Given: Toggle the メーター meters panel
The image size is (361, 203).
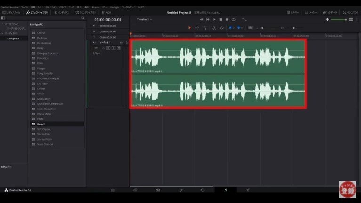Looking at the screenshot, I should point(311,12).
